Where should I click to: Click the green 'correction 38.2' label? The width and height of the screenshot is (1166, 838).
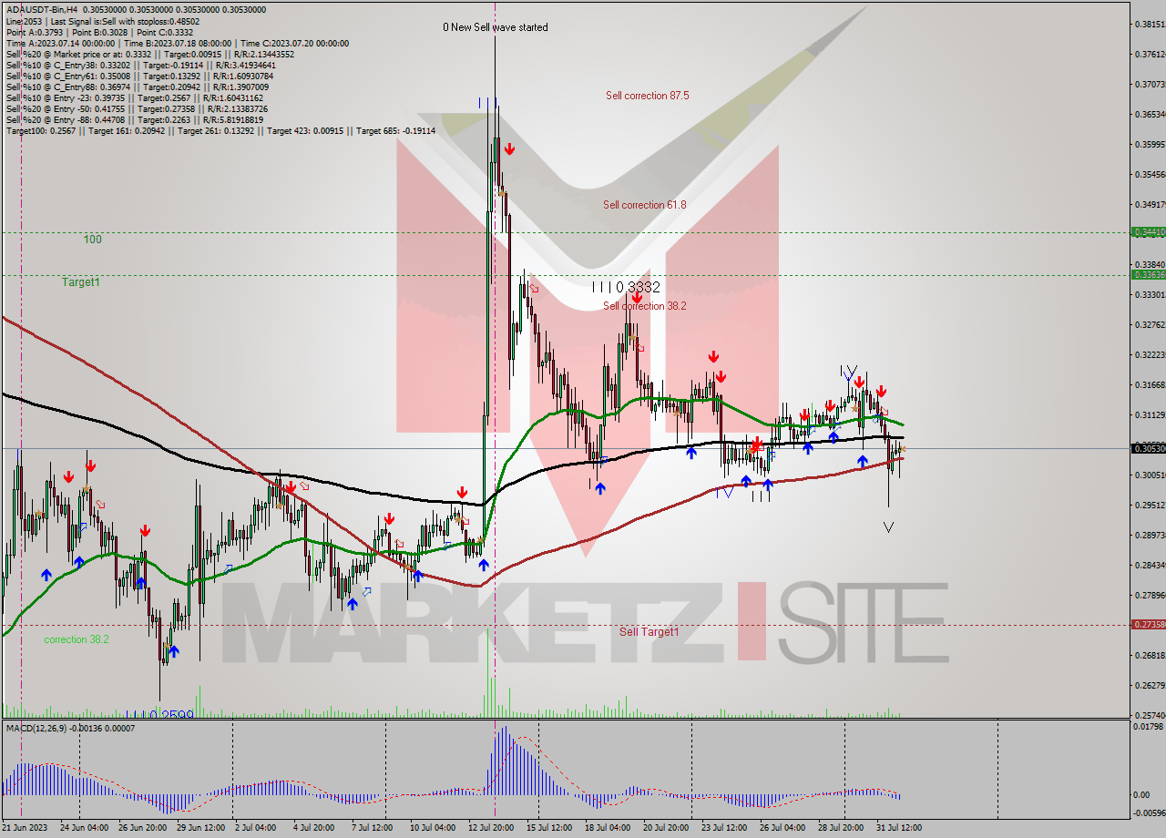pyautogui.click(x=77, y=639)
